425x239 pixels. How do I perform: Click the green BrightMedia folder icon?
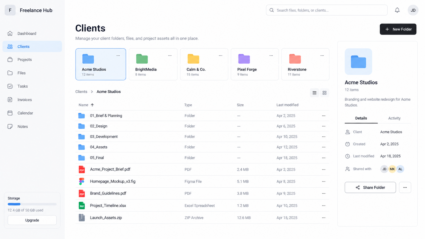(x=142, y=59)
